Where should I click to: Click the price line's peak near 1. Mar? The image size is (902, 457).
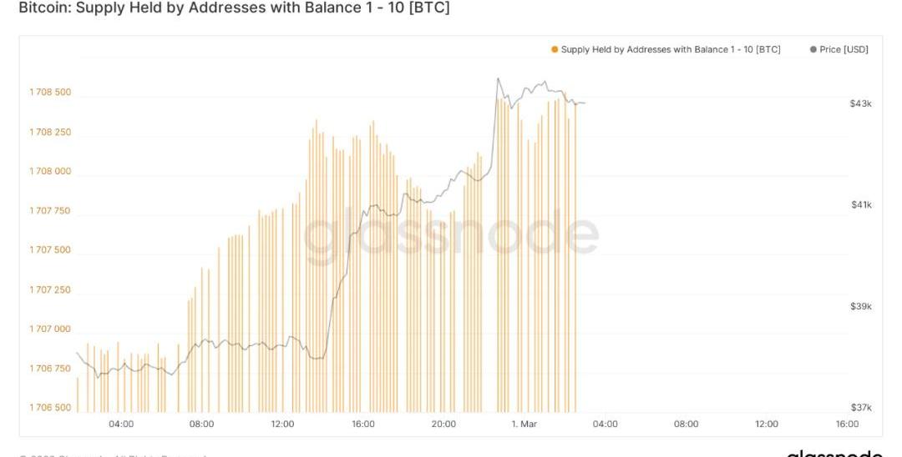tap(498, 79)
